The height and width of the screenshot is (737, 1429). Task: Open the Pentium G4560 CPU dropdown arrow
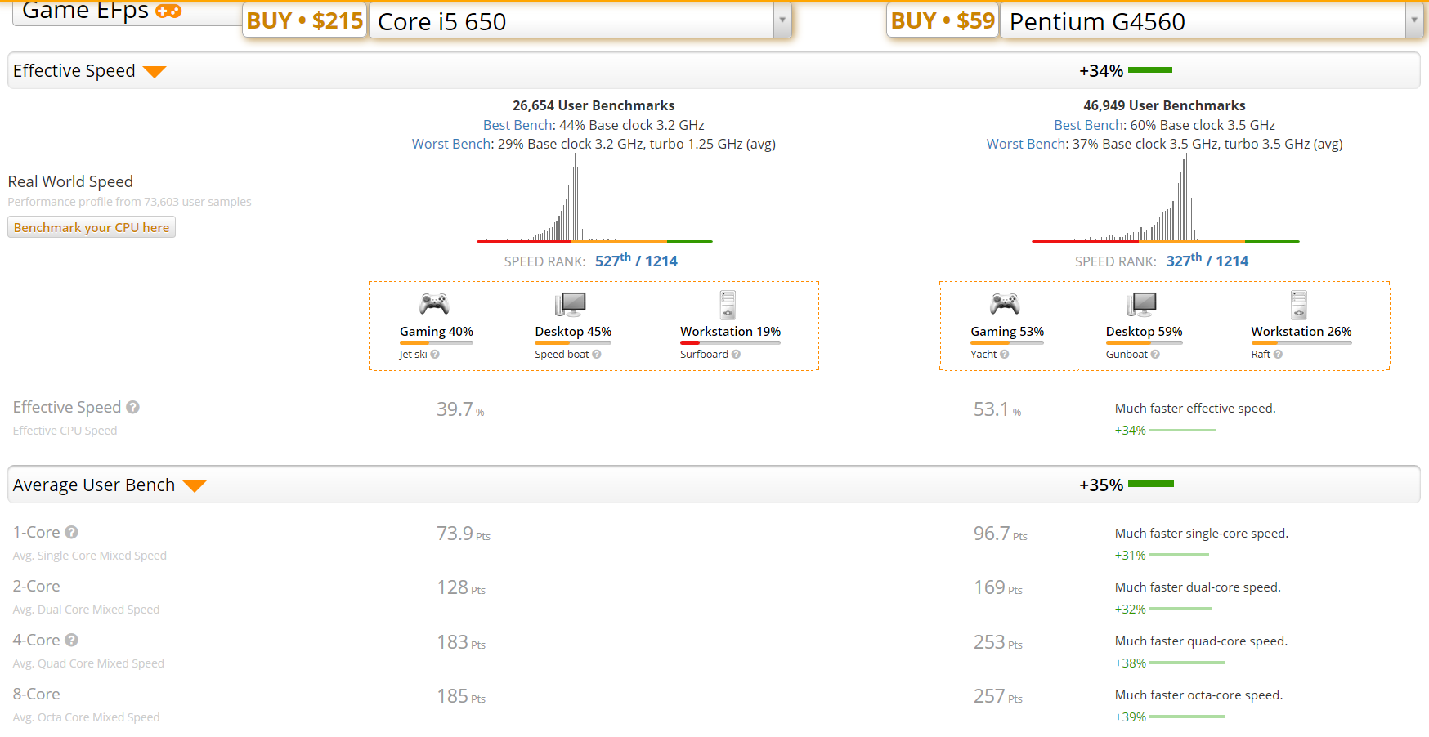pyautogui.click(x=1413, y=20)
